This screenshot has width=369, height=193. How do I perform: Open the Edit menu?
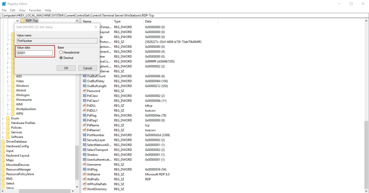click(x=13, y=10)
